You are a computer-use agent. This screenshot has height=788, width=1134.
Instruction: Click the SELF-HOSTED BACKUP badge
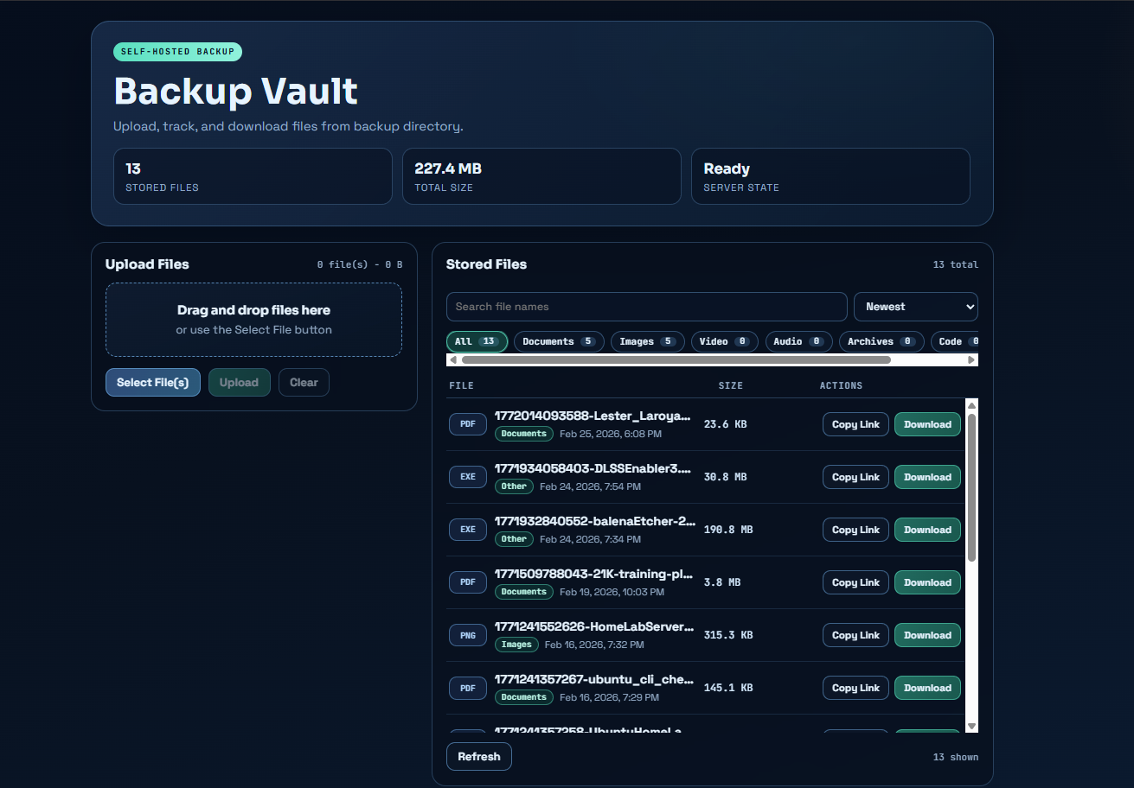tap(177, 51)
